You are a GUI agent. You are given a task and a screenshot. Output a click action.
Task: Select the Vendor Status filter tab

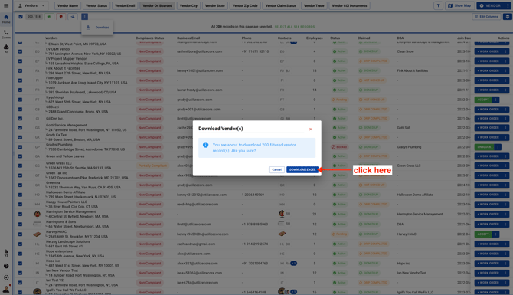point(96,5)
